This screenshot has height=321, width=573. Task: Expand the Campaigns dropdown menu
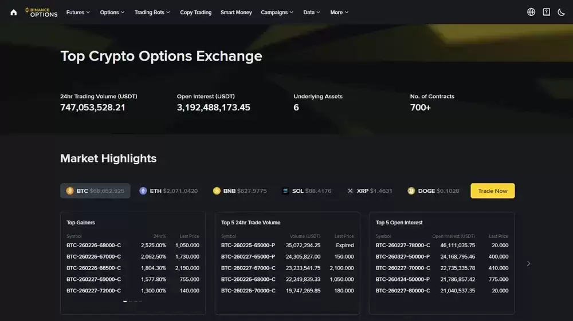coord(277,13)
